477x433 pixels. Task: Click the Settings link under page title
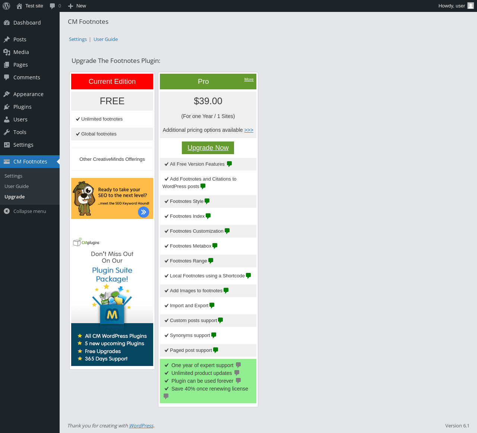pyautogui.click(x=78, y=39)
